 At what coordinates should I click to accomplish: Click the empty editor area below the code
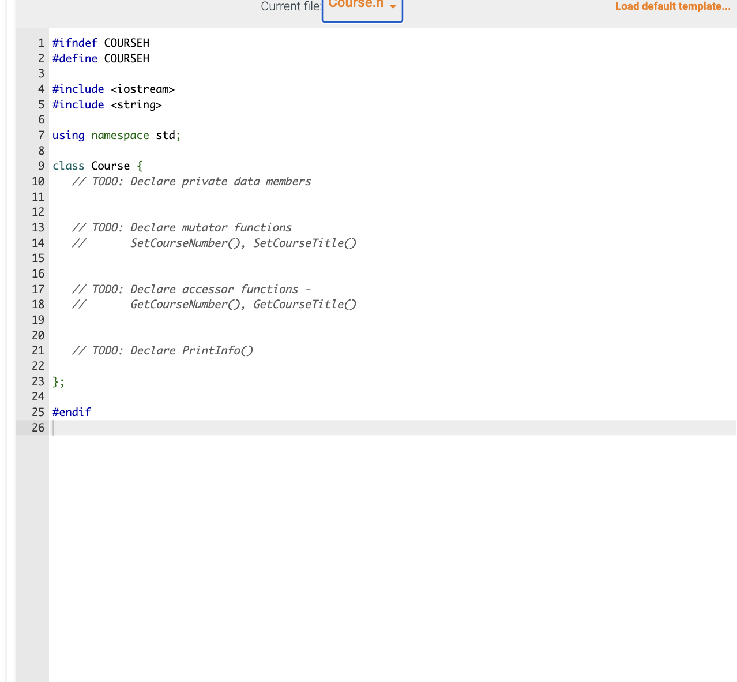click(x=346, y=548)
